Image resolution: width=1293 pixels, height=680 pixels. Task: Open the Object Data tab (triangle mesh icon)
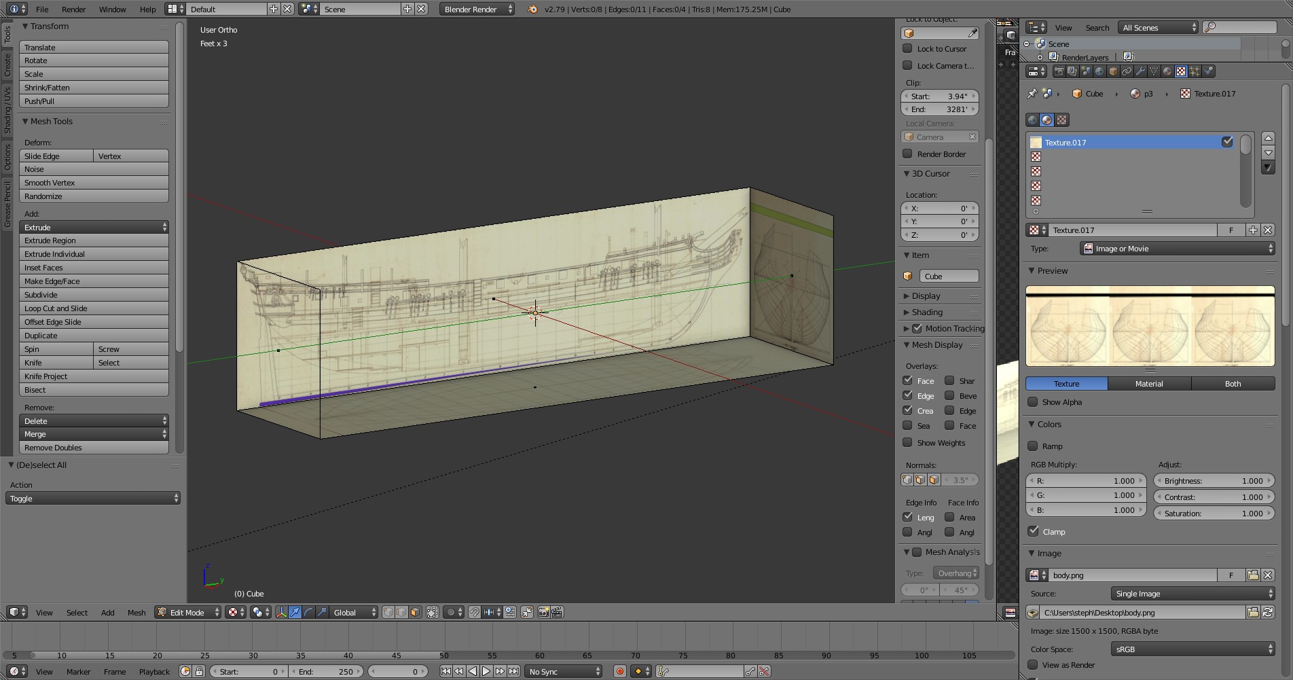click(x=1154, y=71)
